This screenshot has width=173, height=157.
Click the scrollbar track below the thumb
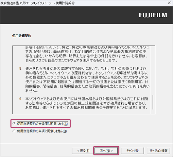click(153, 112)
